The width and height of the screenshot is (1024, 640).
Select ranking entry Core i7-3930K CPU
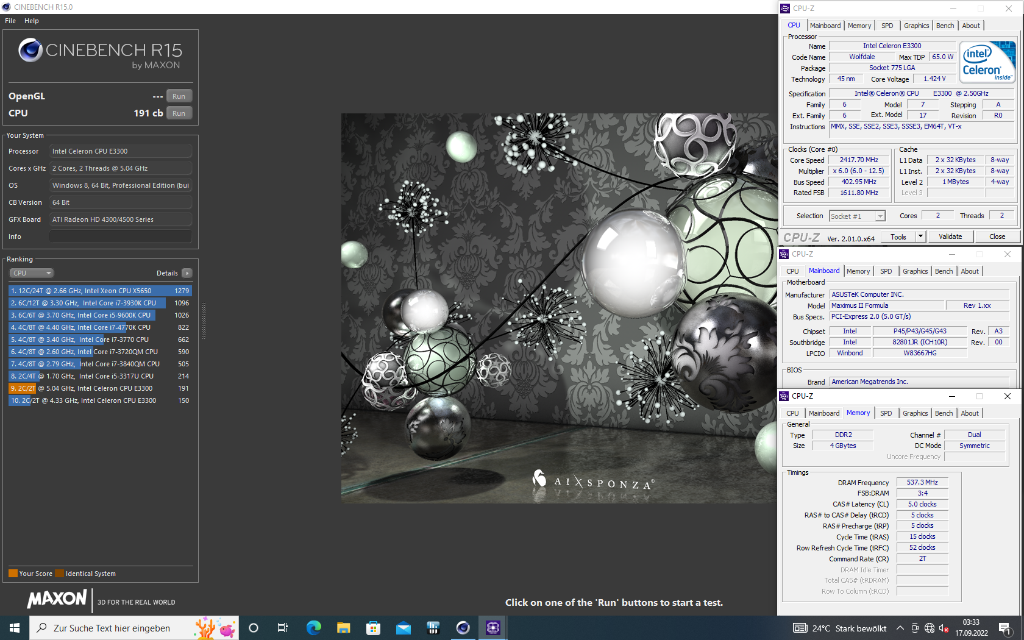[x=100, y=303]
